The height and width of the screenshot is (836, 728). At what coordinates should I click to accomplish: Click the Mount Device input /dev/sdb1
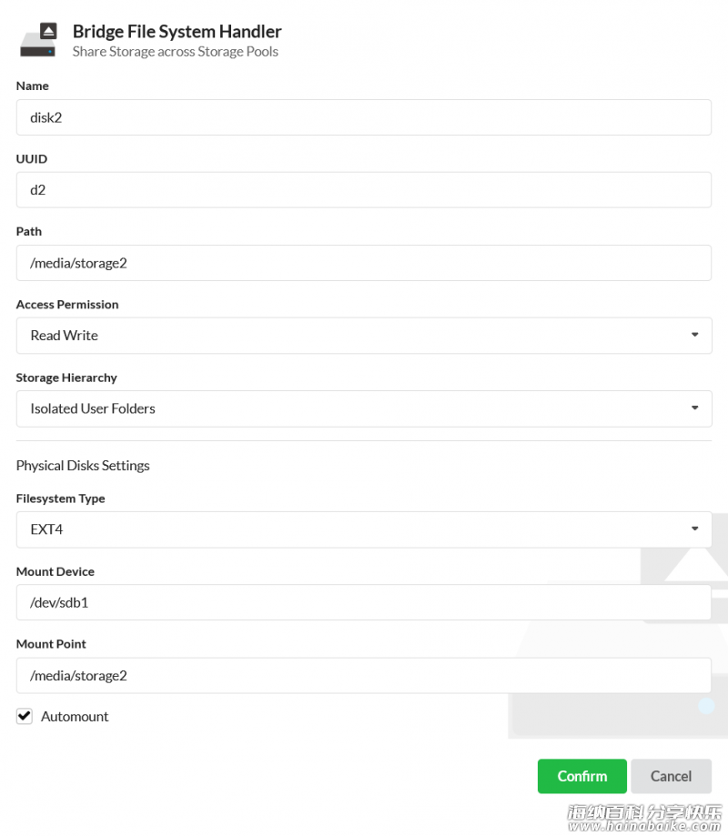click(x=364, y=602)
